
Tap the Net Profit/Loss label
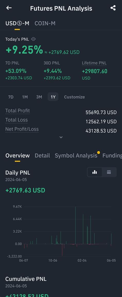(22, 129)
